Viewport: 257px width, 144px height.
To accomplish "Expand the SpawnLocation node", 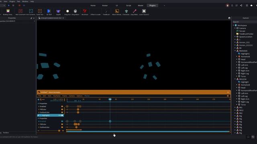I will tap(235, 37).
